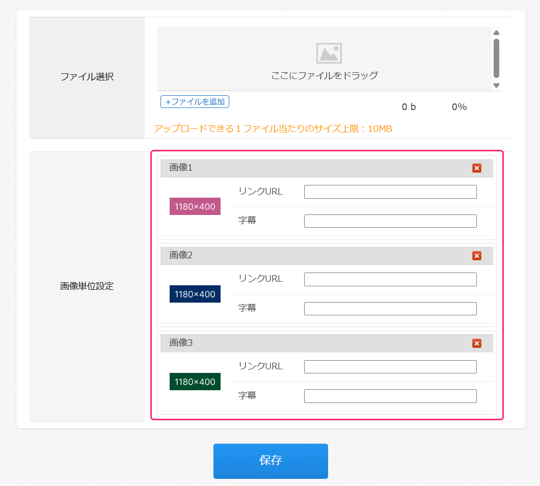
Task: Select the green 1180×400 thumbnail for 画像3
Action: 195,381
